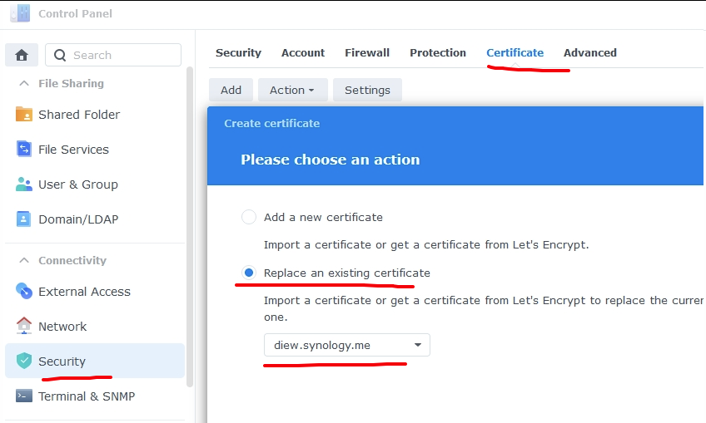The height and width of the screenshot is (423, 706).
Task: Collapse the File Sharing section
Action: [23, 83]
